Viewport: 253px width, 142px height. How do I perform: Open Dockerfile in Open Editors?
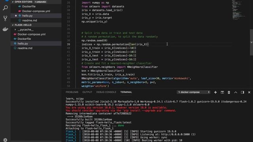pyautogui.click(x=29, y=6)
